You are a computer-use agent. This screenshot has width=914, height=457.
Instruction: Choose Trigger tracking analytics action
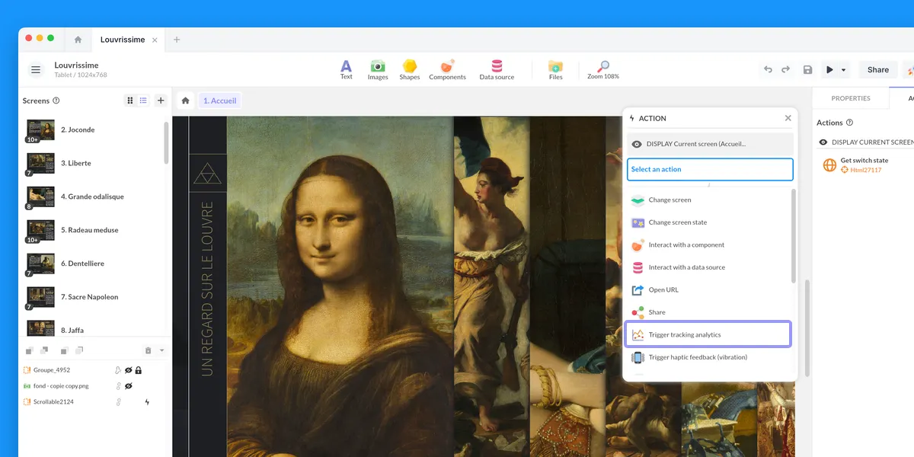point(708,334)
